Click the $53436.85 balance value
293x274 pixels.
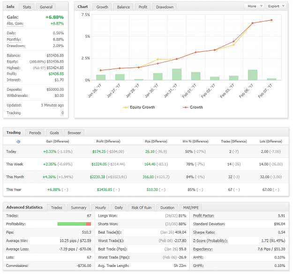pyautogui.click(x=55, y=55)
